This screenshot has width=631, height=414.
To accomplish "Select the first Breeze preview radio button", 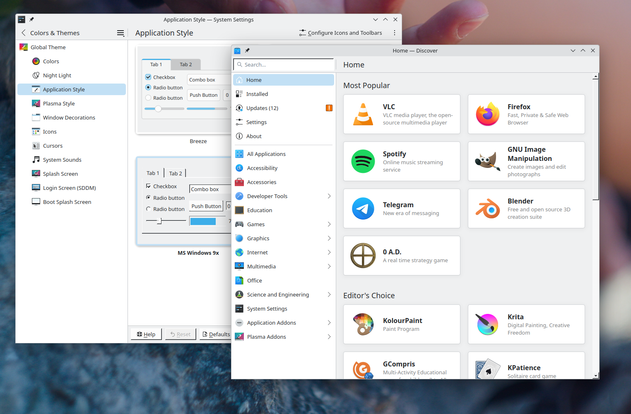I will tap(148, 87).
